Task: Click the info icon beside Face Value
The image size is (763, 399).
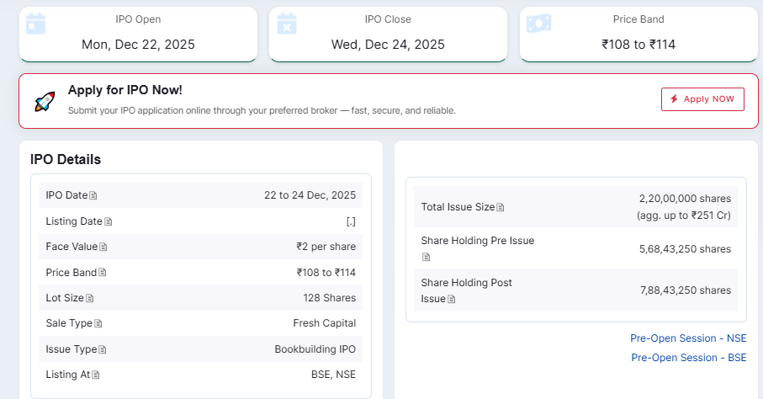Action: click(x=103, y=247)
